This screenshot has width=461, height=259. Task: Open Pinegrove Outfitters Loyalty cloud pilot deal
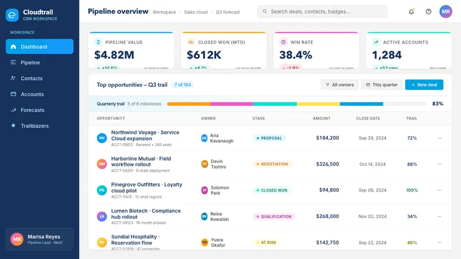(x=146, y=188)
